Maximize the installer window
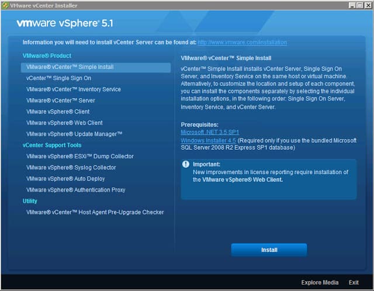 coord(360,5)
